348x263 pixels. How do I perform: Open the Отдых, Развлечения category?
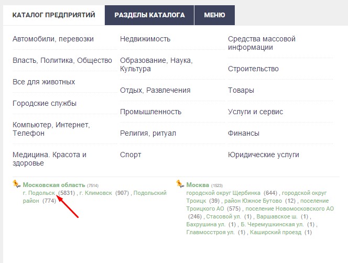[155, 90]
